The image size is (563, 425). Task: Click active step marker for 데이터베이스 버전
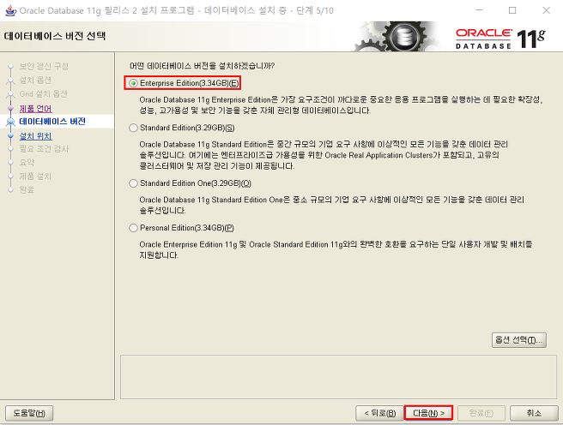coord(11,123)
